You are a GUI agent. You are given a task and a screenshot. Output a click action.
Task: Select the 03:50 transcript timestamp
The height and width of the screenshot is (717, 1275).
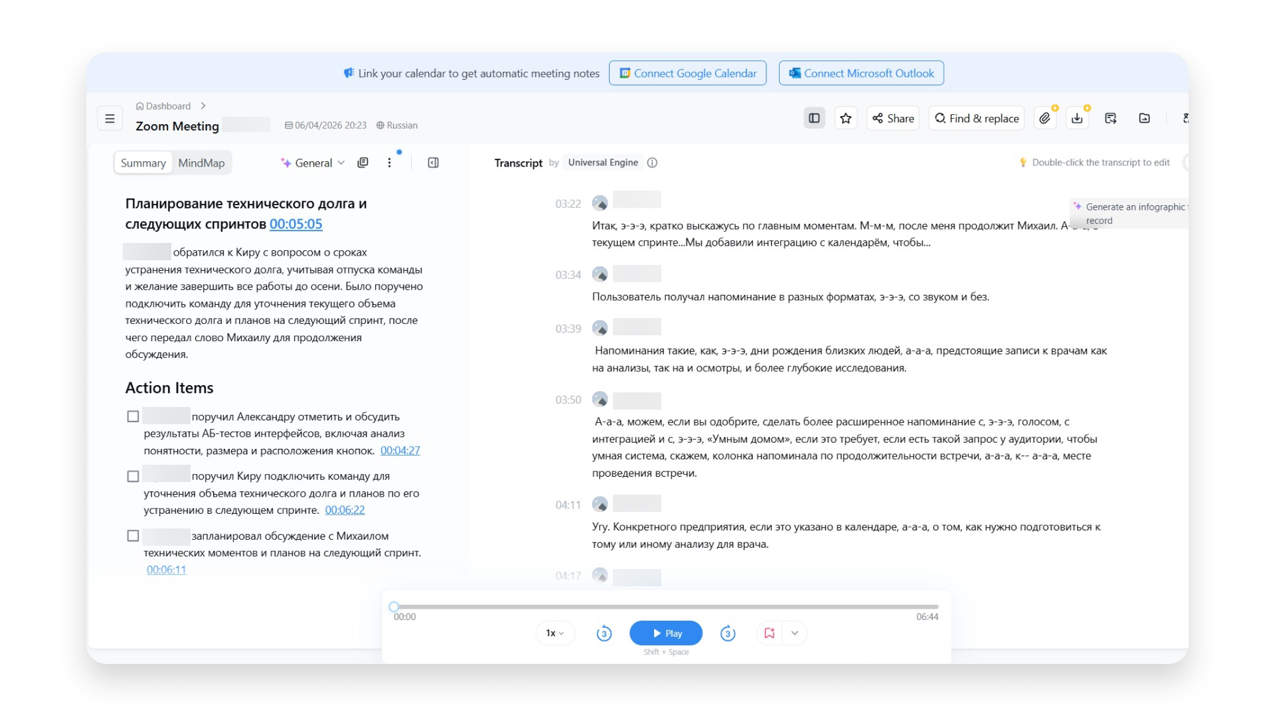[x=568, y=400]
